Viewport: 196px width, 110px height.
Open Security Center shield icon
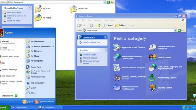point(153,88)
